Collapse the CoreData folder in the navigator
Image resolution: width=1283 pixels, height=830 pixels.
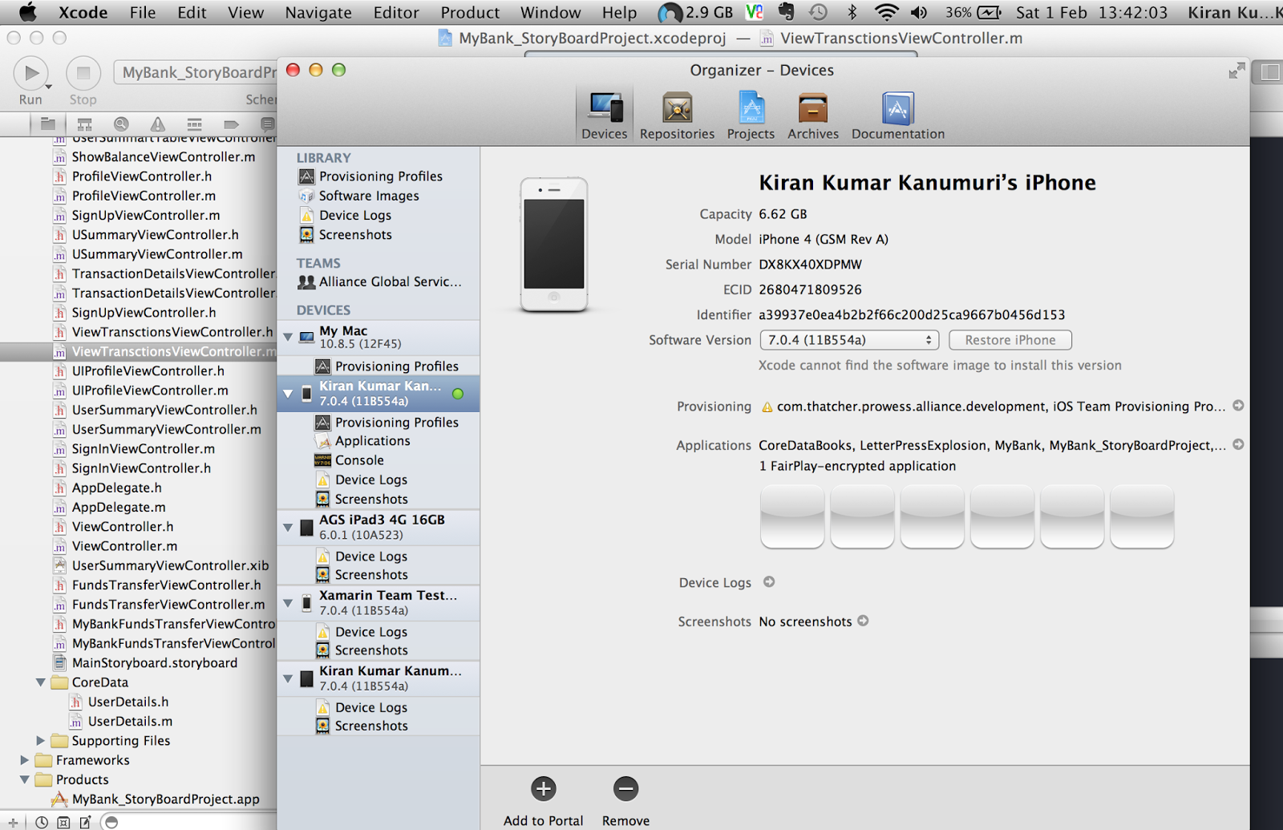pyautogui.click(x=40, y=682)
